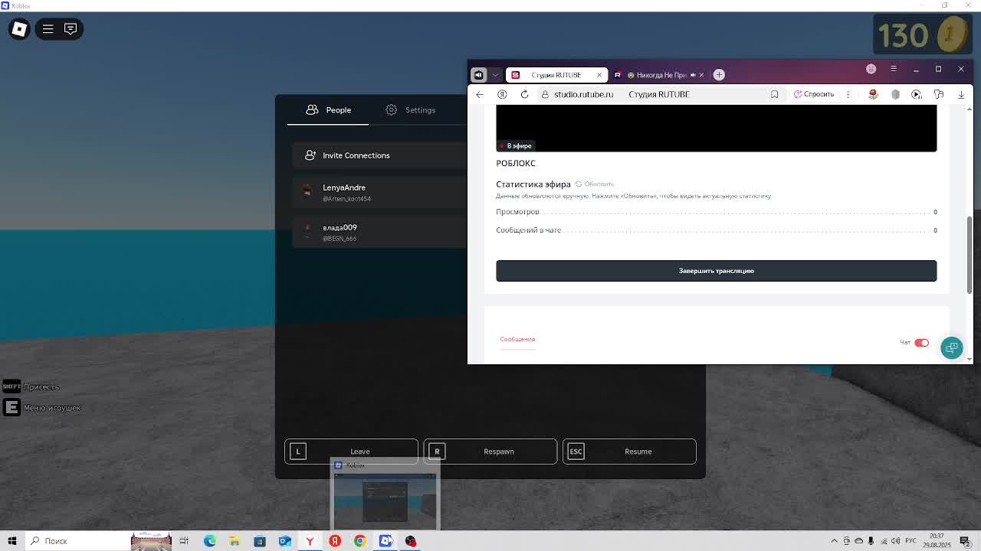The image size is (981, 551).
Task: Open Task View on the taskbar
Action: tap(184, 541)
